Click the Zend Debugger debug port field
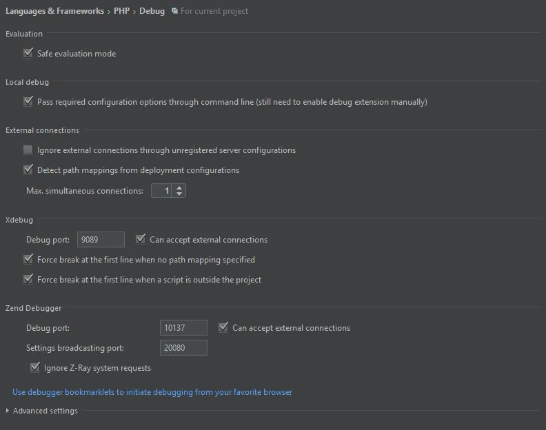 (183, 328)
